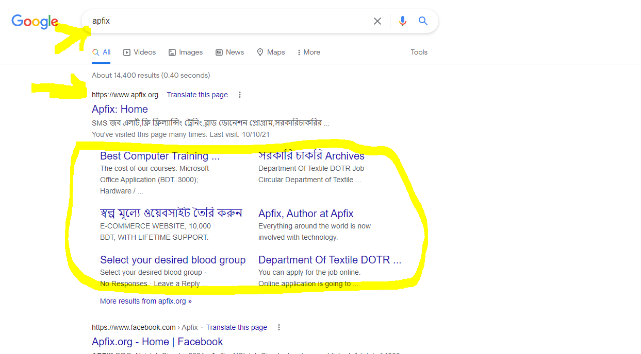Open Best Computer Training sitelink
641x354 pixels.
pyautogui.click(x=159, y=156)
